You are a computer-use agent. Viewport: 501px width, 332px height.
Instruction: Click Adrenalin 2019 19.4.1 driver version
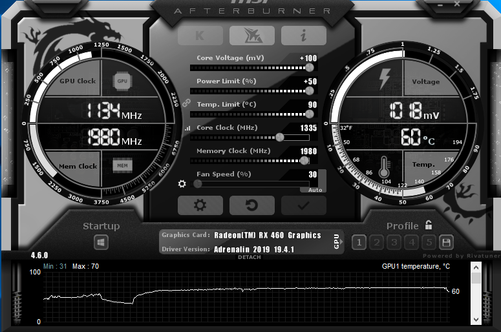point(254,249)
